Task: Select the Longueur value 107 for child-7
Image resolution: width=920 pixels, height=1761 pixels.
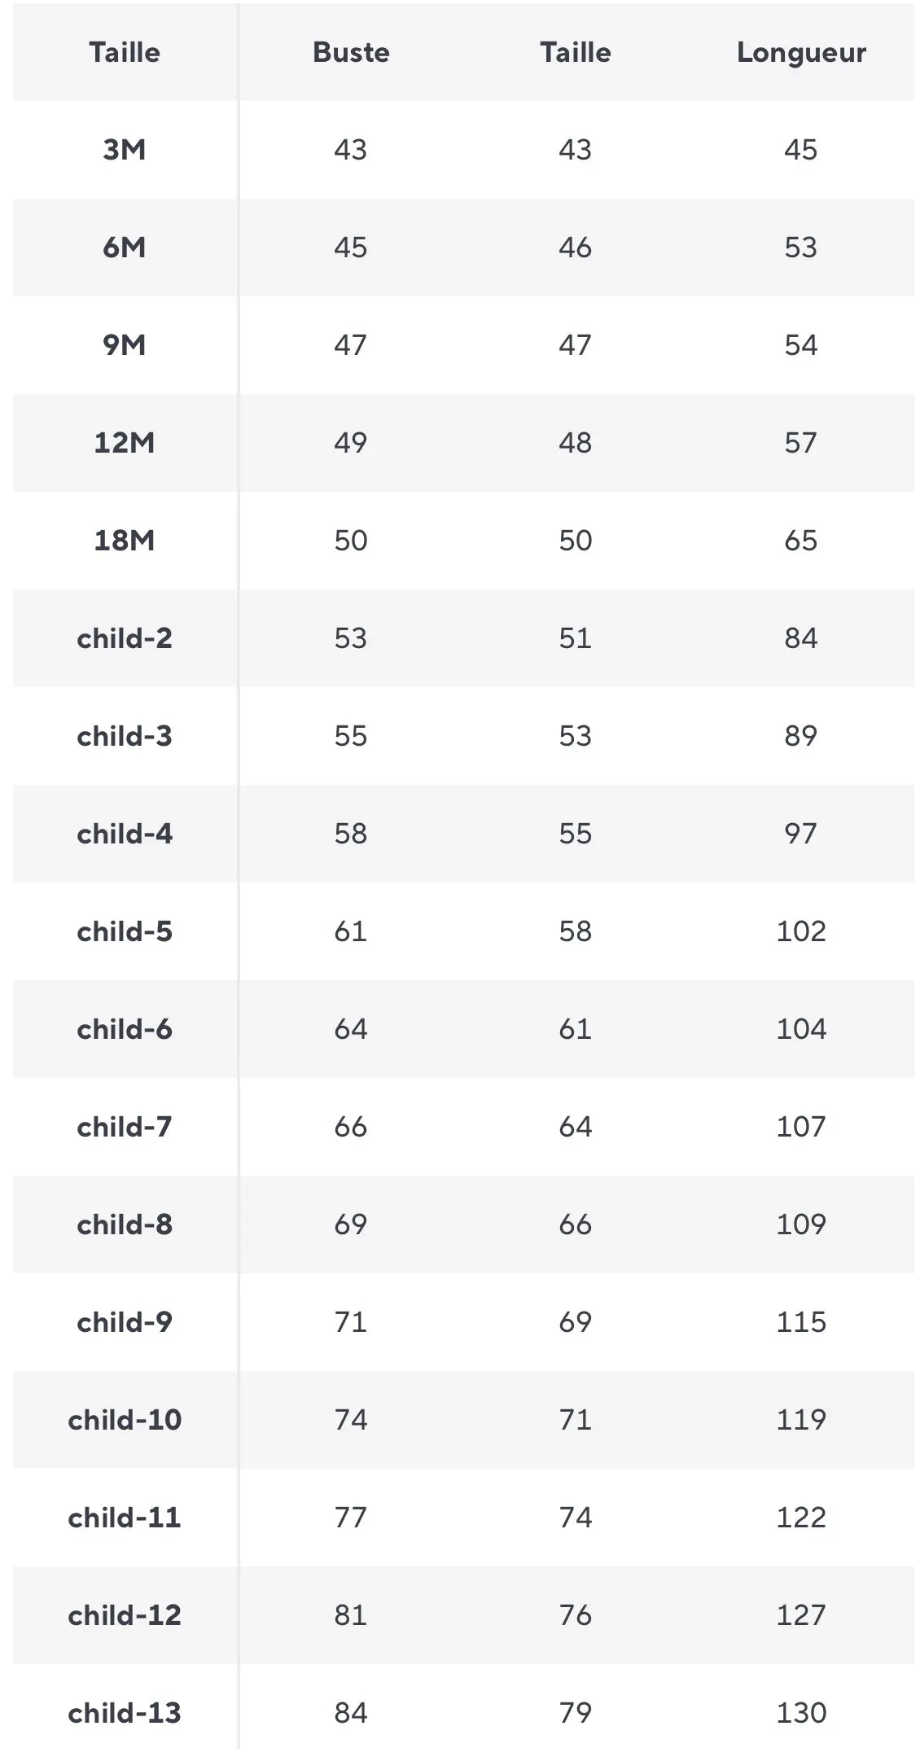Action: [801, 1127]
